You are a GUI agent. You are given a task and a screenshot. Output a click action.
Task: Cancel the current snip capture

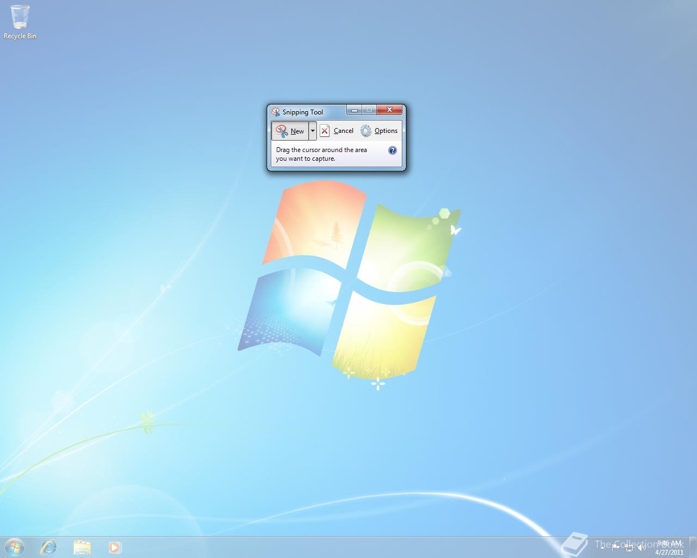point(343,130)
